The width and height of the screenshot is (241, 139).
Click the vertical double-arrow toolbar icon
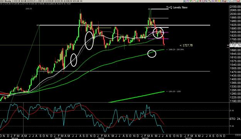tap(216, 1)
